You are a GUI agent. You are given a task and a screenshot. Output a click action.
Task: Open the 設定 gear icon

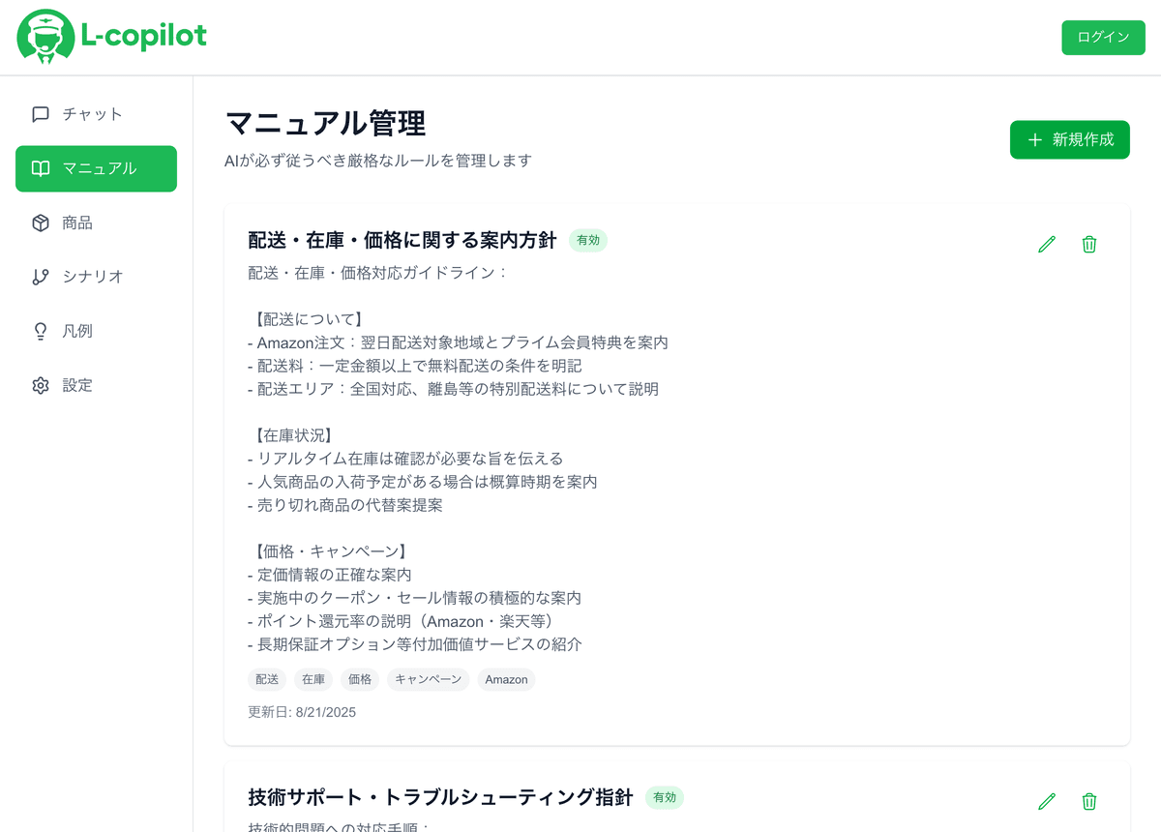click(x=39, y=385)
